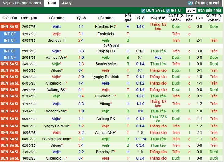Click Hòa result on 25/06/25 row

tap(158, 58)
